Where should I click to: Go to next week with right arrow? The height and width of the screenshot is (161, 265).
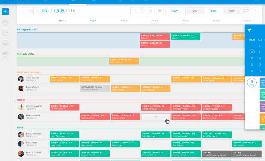tap(37, 11)
